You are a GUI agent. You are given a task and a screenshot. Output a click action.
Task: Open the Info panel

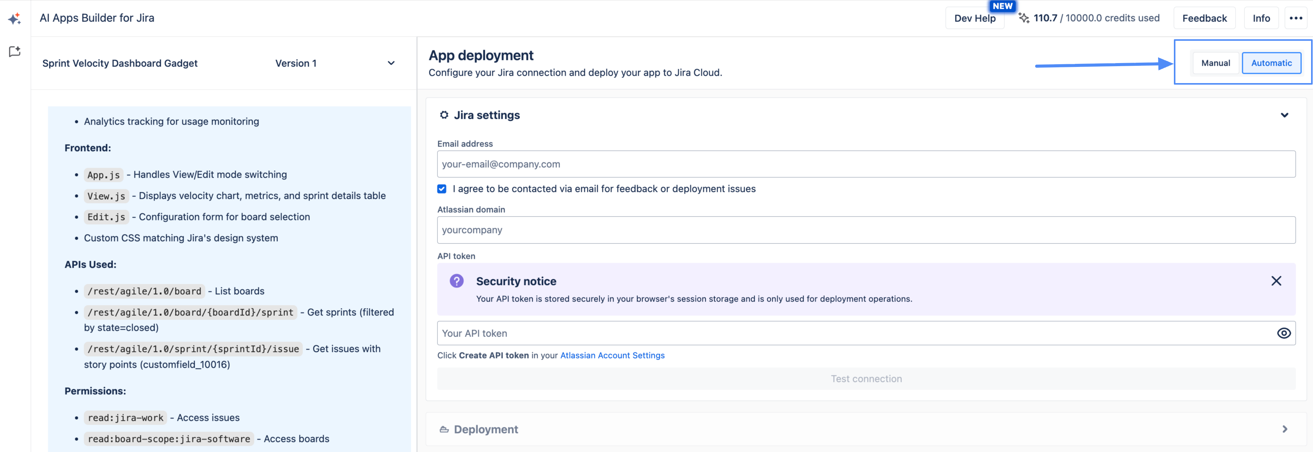click(1261, 18)
